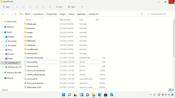175x98 pixels.
Task: Select Documents in navigation pane
Action: tap(11, 41)
